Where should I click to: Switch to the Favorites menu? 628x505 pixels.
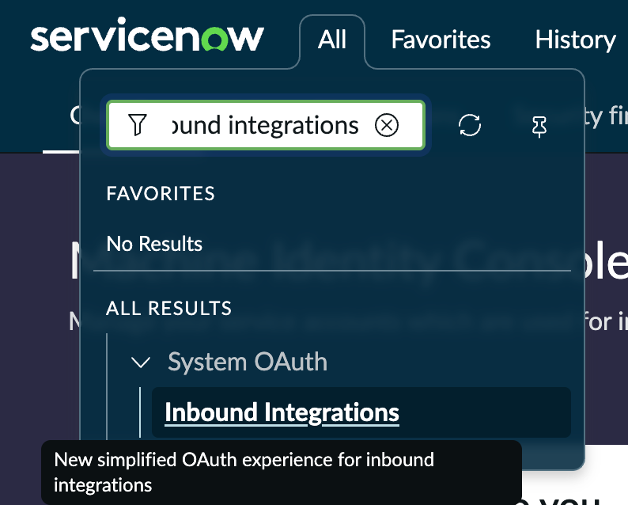click(x=441, y=40)
